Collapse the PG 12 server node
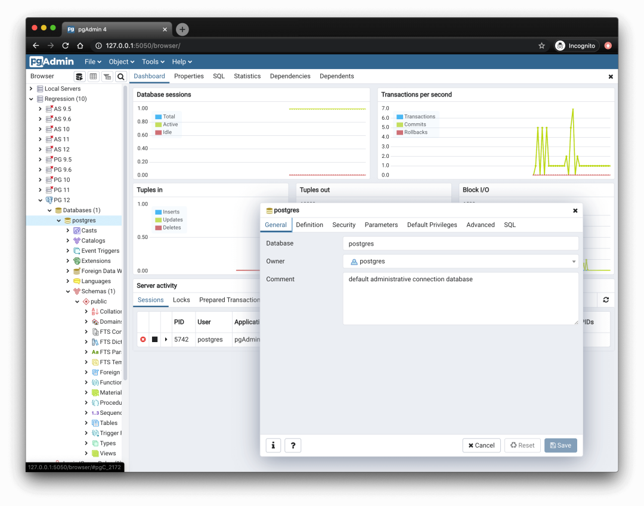Screen dimensions: 644x506 [41, 200]
